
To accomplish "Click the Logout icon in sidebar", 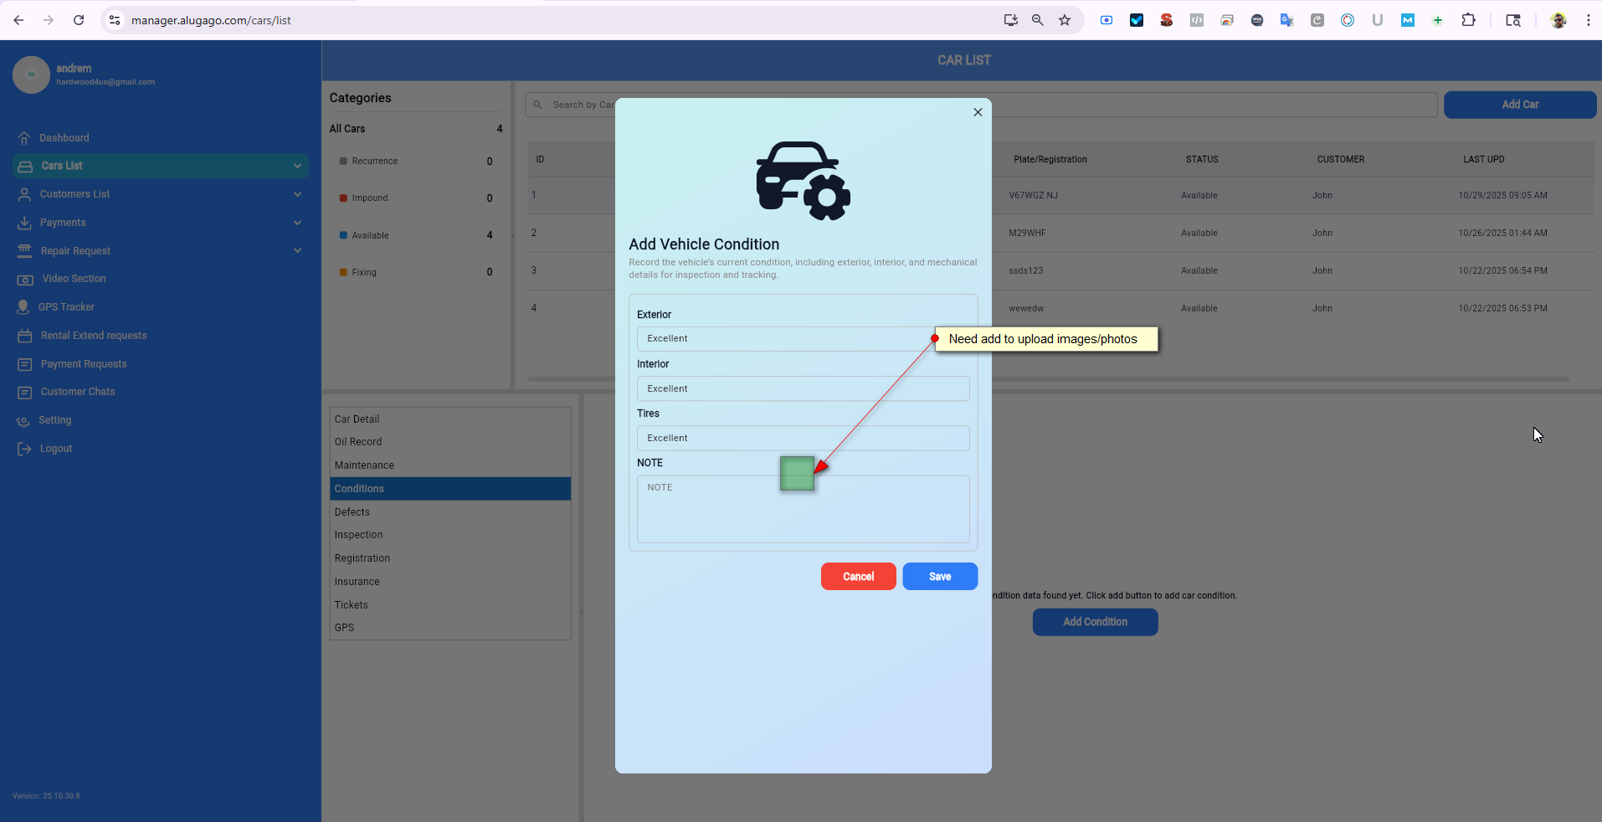I will (x=24, y=449).
